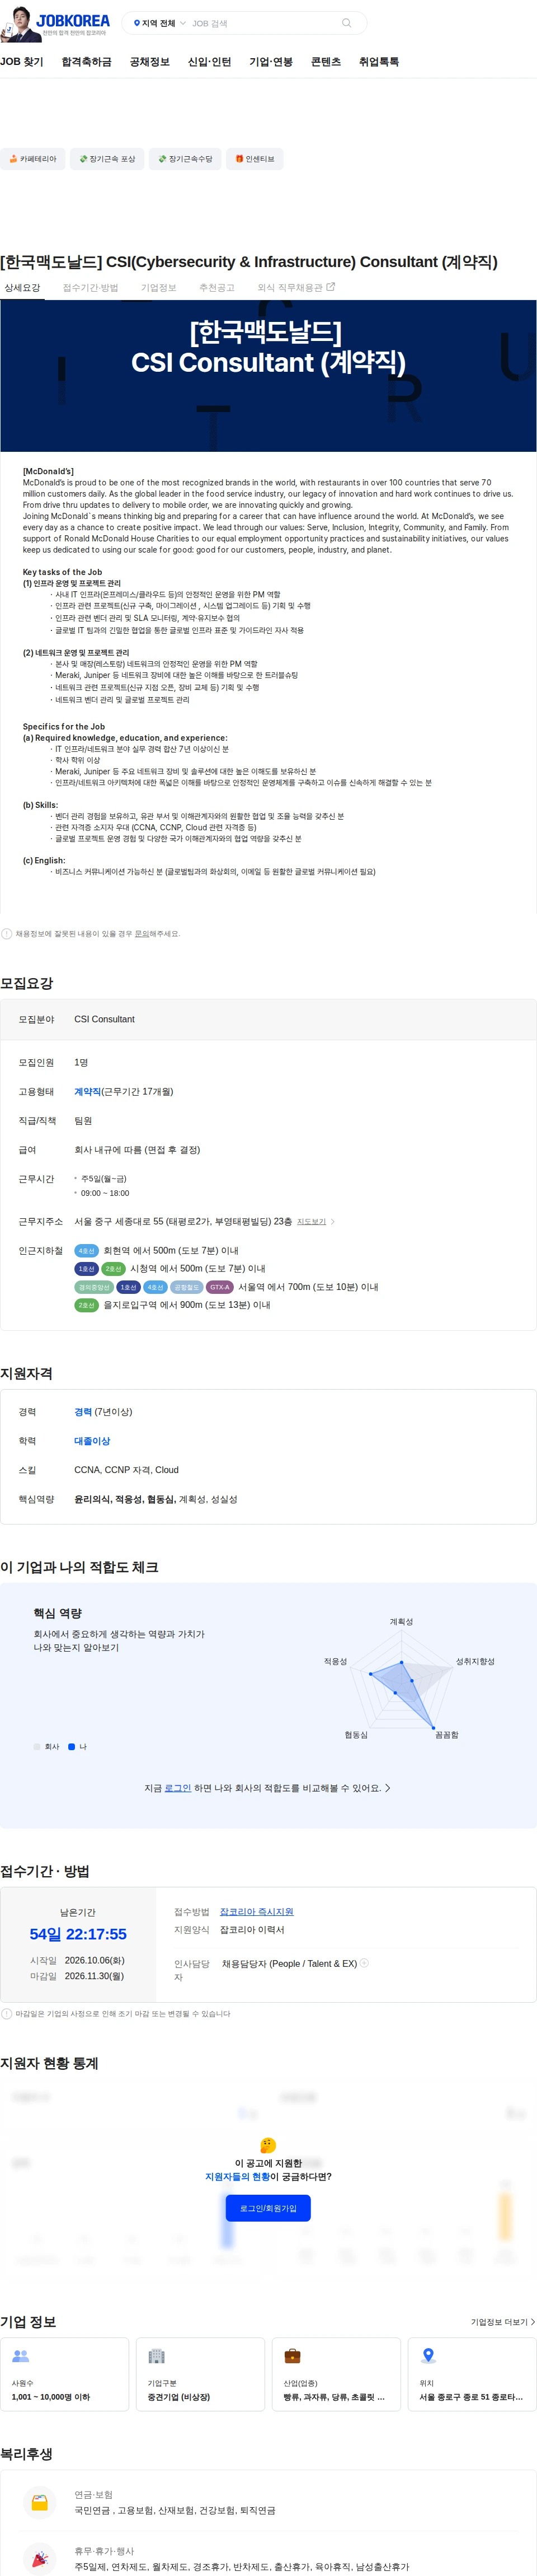The height and width of the screenshot is (2576, 537).
Task: Open the 기업정보 더보기 link
Action: [503, 2321]
